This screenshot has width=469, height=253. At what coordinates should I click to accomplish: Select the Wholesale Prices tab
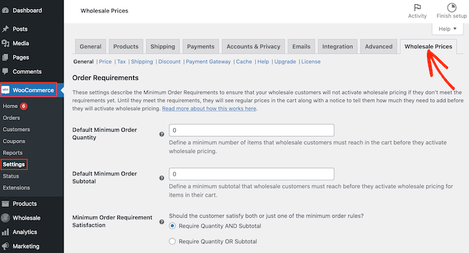[428, 47]
